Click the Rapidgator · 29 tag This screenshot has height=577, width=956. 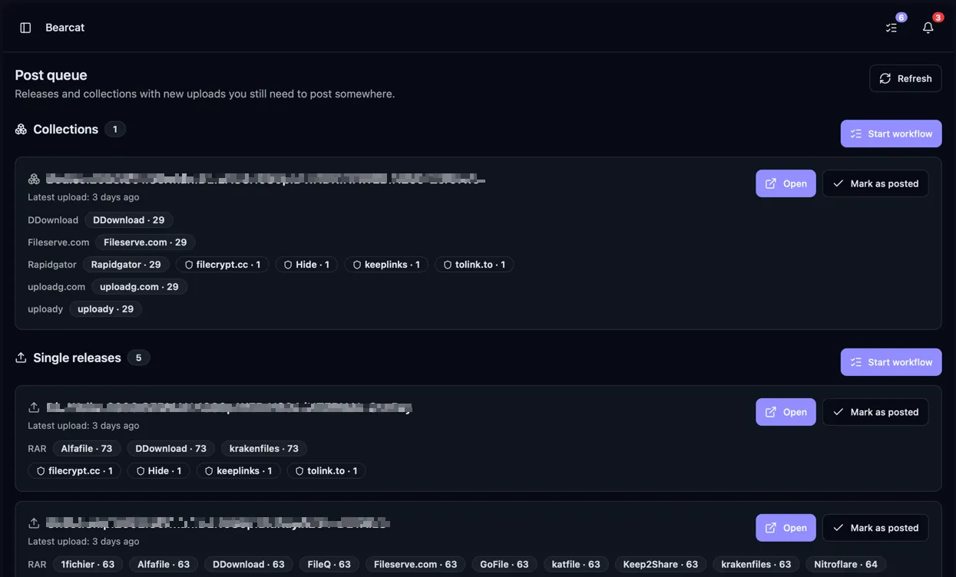coord(126,265)
